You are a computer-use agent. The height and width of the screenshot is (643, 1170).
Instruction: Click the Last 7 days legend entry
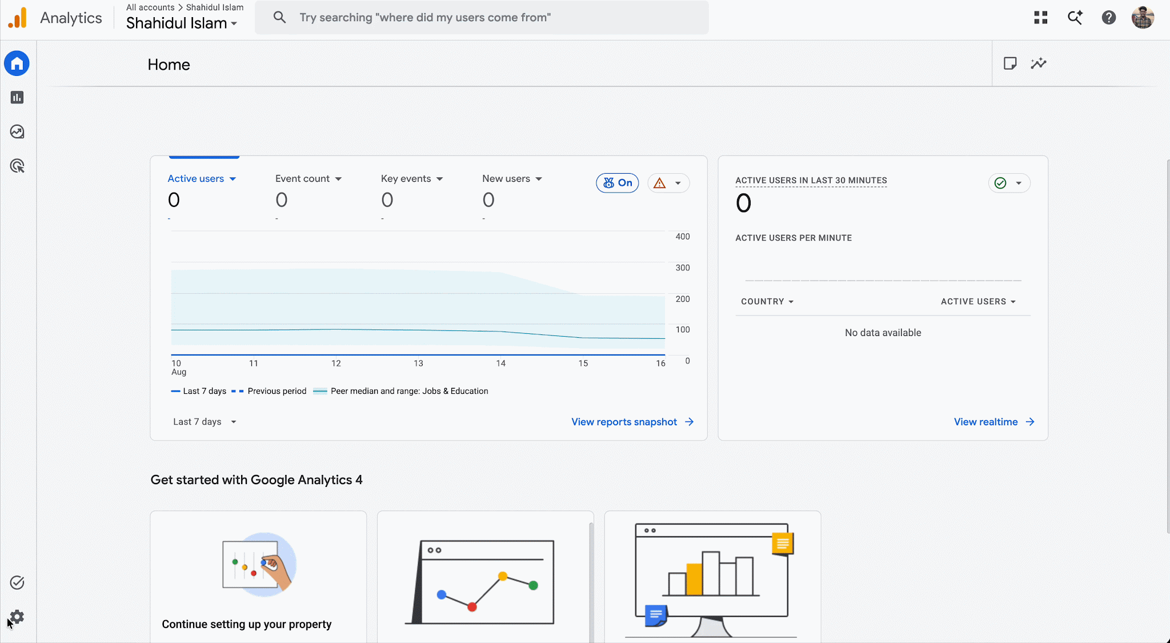[x=199, y=391]
